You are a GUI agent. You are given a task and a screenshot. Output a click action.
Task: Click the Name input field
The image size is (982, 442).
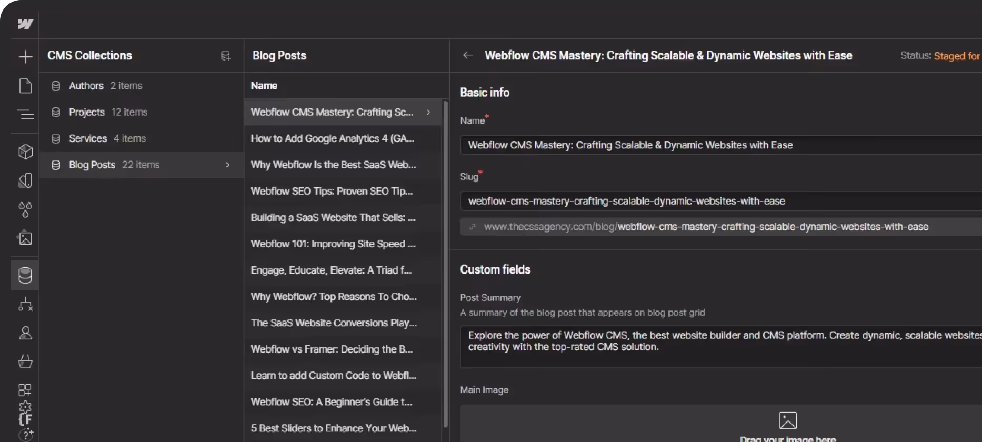point(721,145)
